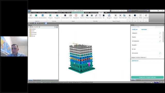Image resolution: width=165 pixels, height=93 pixels.
Task: Open the Анимация ribbon tab
Action: pyautogui.click(x=59, y=13)
